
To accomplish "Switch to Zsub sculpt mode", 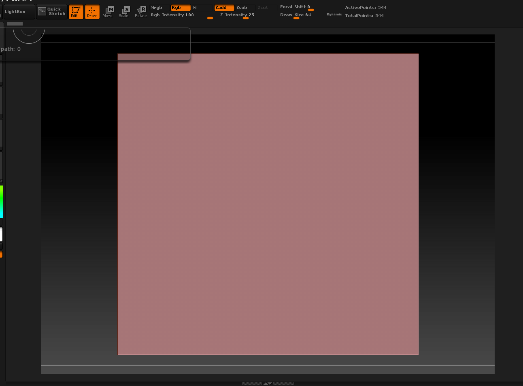I will (x=245, y=8).
